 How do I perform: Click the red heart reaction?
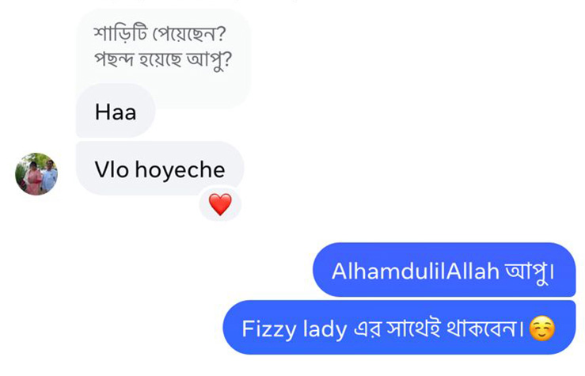(x=220, y=204)
